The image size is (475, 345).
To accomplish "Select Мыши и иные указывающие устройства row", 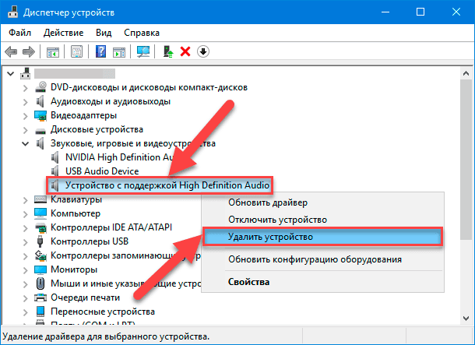I will 125,283.
